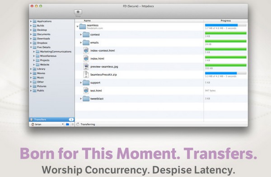Select the Miscellaneous folder icon
Image resolution: width=271 pixels, height=177 pixels.
(x=37, y=56)
